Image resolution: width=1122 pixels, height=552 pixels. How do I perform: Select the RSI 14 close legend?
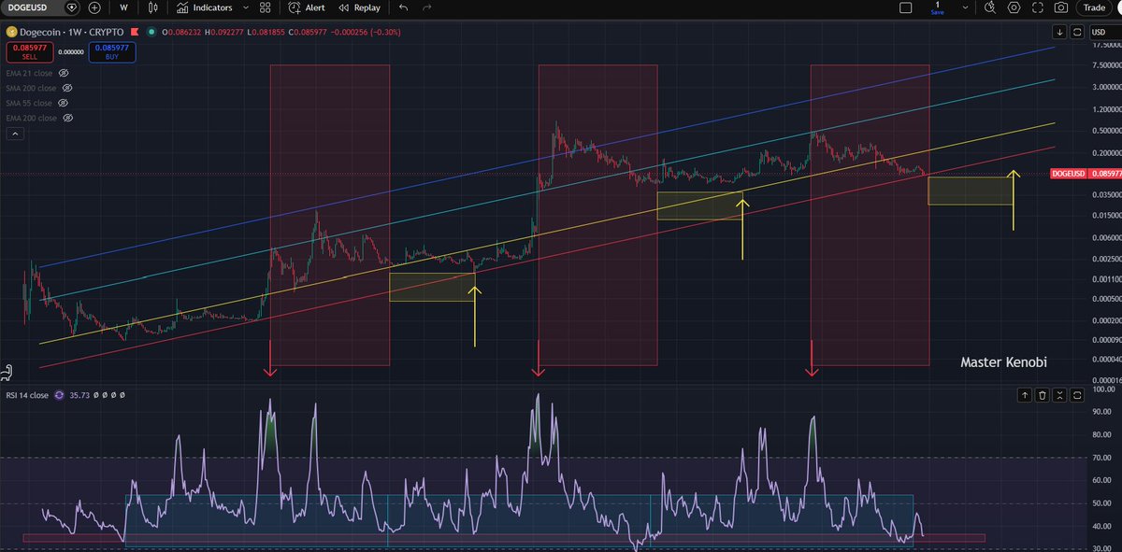pos(27,395)
